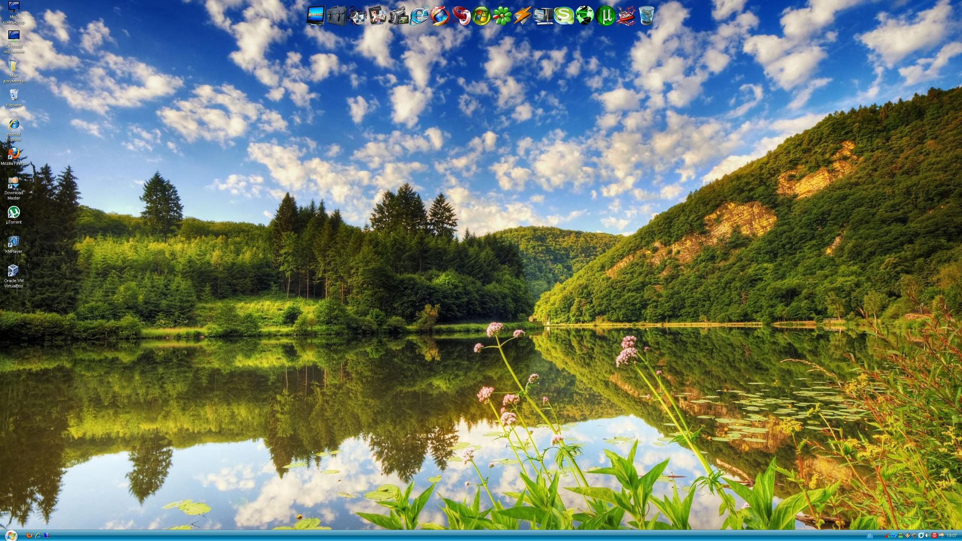Open the Winamp lightning bolt dock icon
962x541 pixels.
tap(522, 16)
